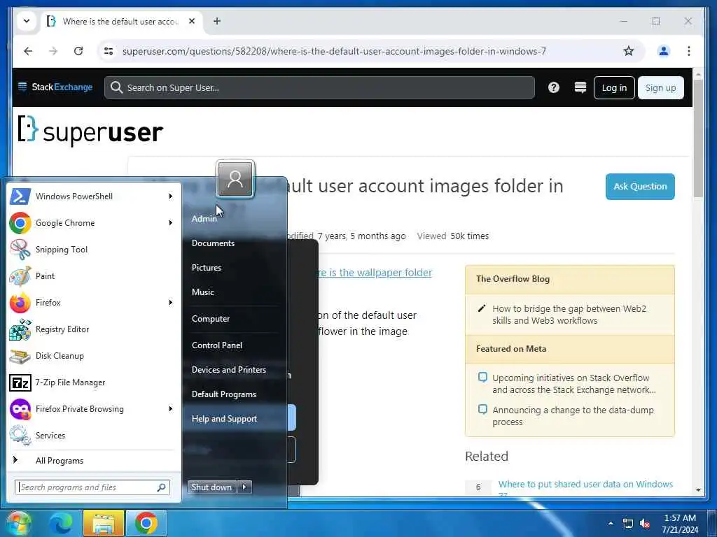Show hidden tray icons arrow

(x=611, y=523)
